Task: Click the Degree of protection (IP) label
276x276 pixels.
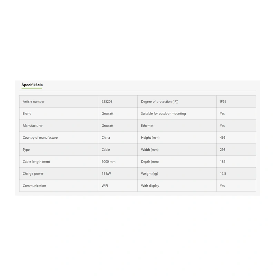Action: click(160, 102)
